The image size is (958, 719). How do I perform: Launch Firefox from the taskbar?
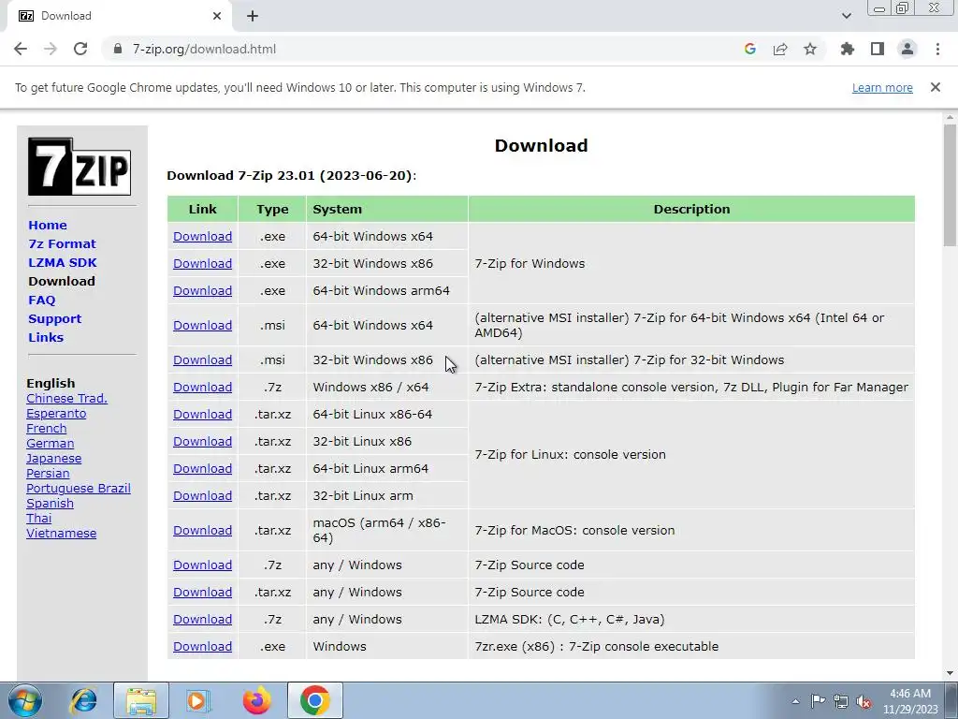256,700
